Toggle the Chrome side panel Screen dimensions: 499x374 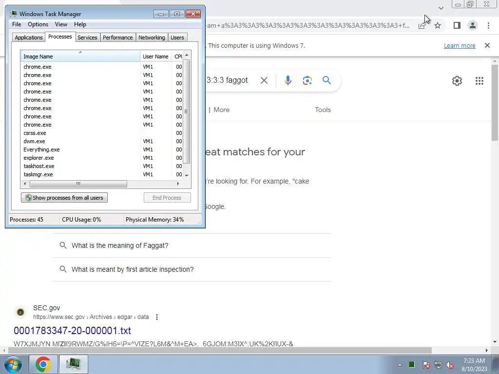[457, 25]
